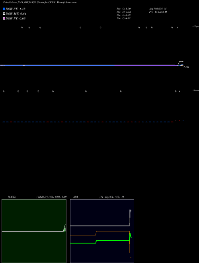Click the '<Lows' axis label
The image size is (199, 263).
coord(196,90)
